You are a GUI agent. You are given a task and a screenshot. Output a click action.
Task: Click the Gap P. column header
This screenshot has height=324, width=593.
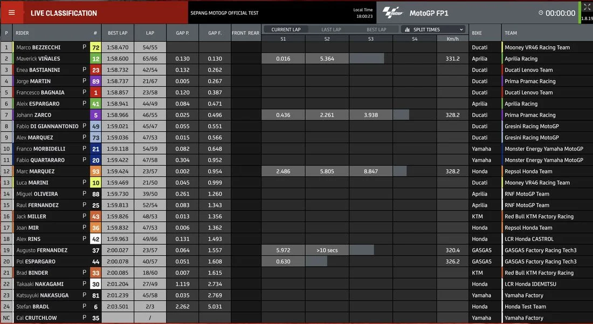[x=182, y=33]
